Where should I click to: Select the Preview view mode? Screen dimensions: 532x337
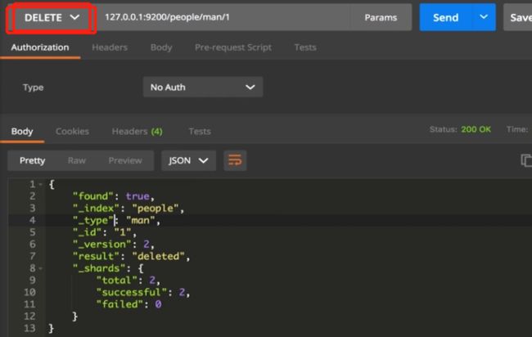pos(125,160)
